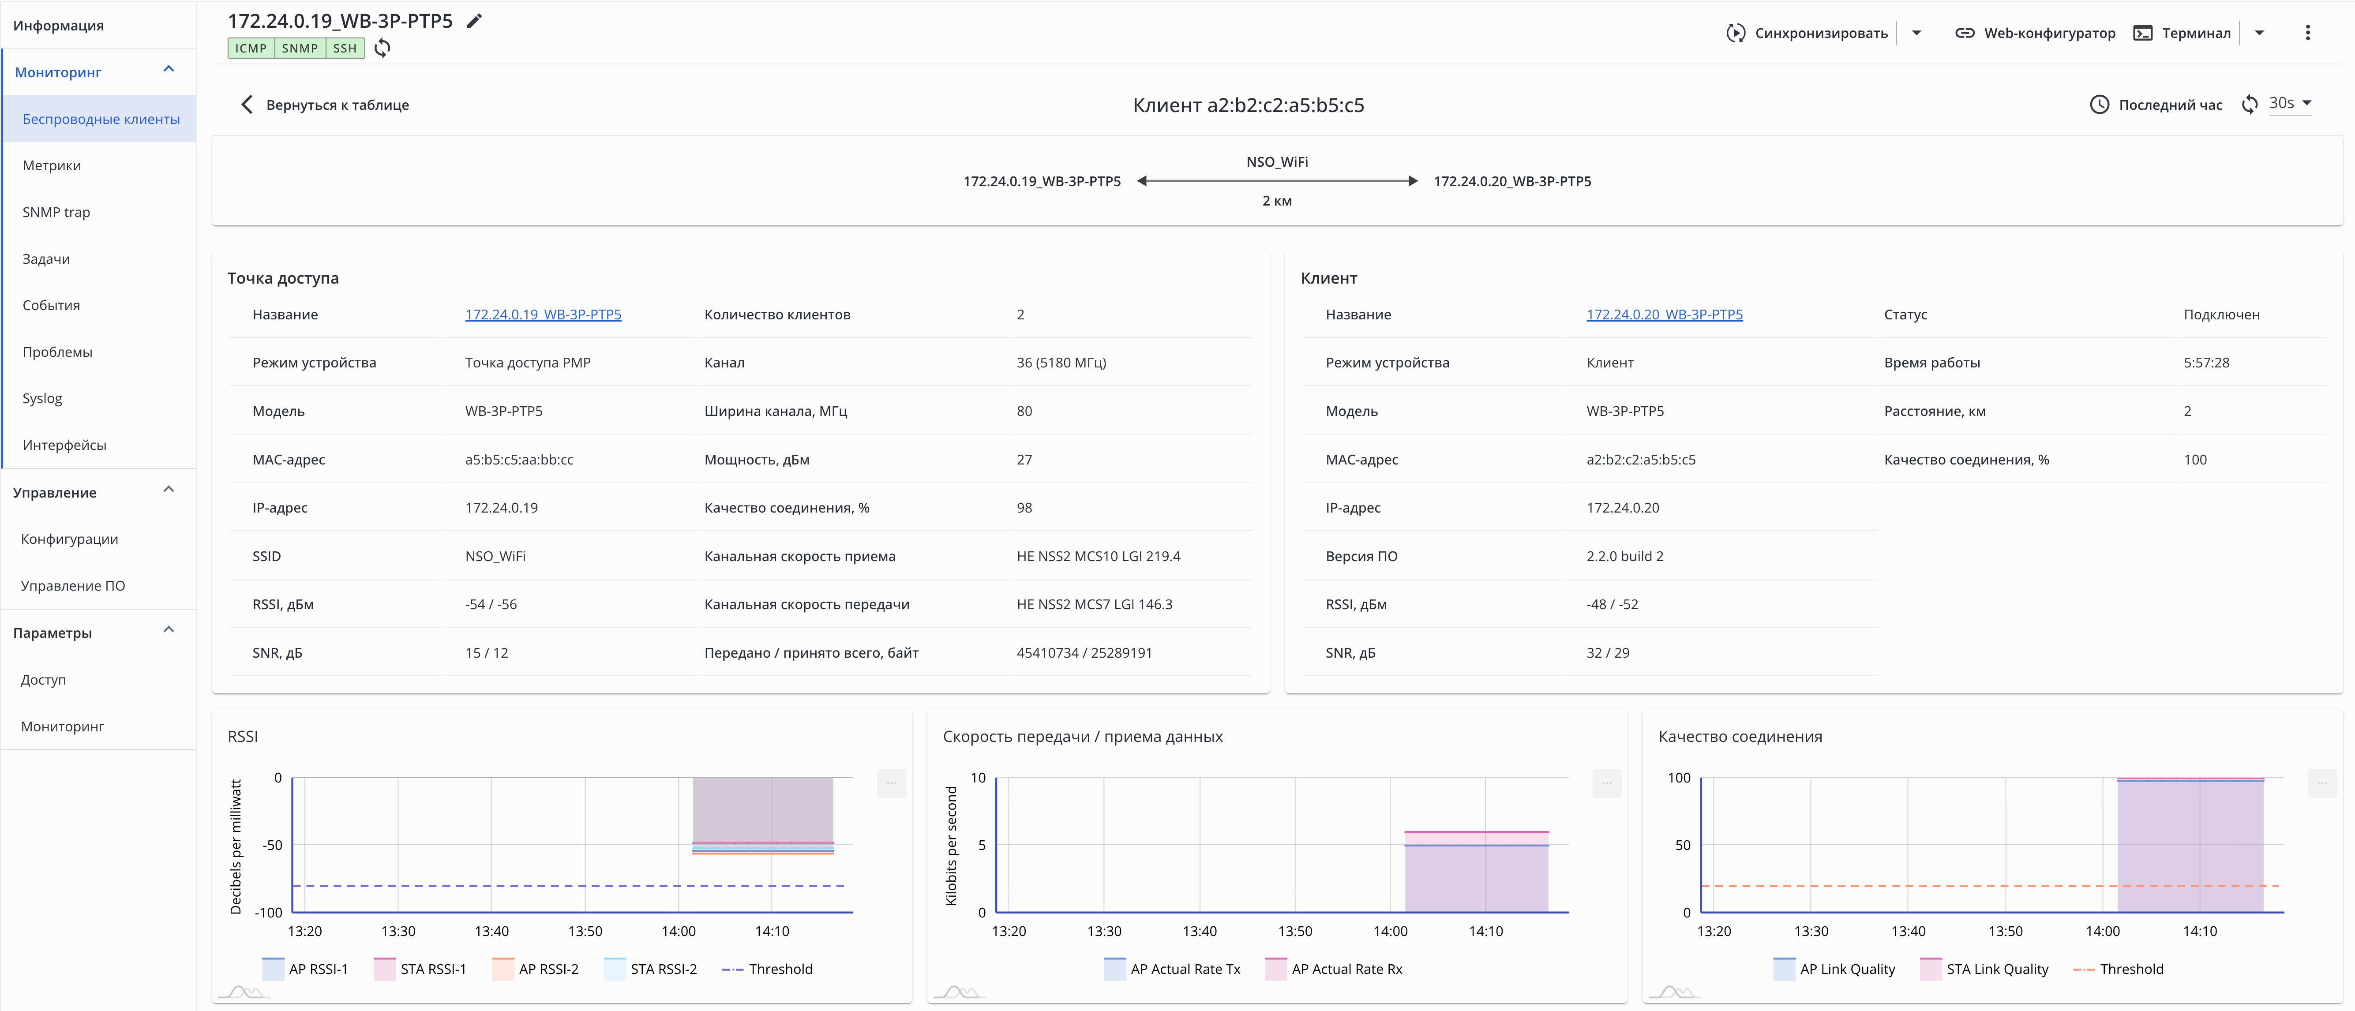Click the pencil edit device name icon

(473, 21)
